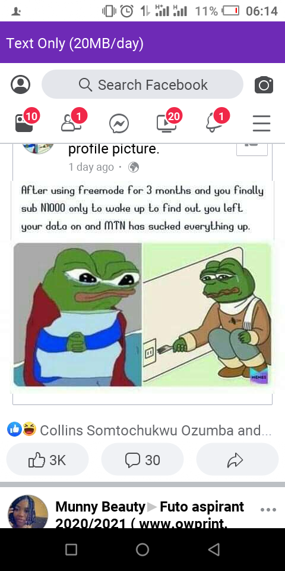Open the 30 comments button
This screenshot has width=285, height=571.
pyautogui.click(x=142, y=460)
